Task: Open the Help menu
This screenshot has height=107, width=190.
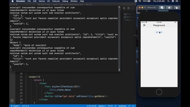Action: 82,1
